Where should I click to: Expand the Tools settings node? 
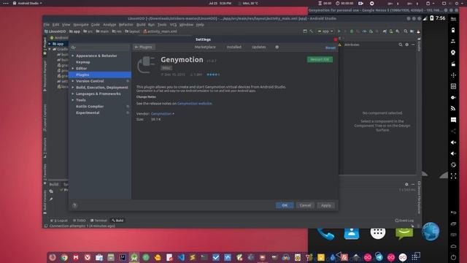[x=73, y=100]
